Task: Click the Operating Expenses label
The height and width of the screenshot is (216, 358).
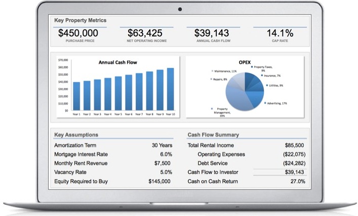Action: [x=221, y=154]
